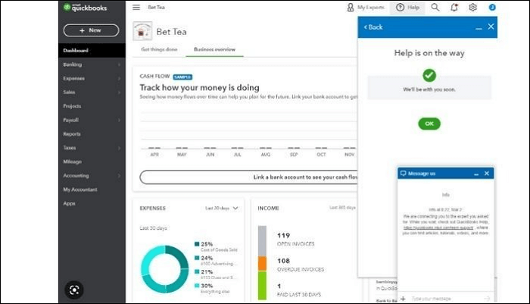Click the Message us chat icon
Screen dimensions: 530x304
click(404, 174)
